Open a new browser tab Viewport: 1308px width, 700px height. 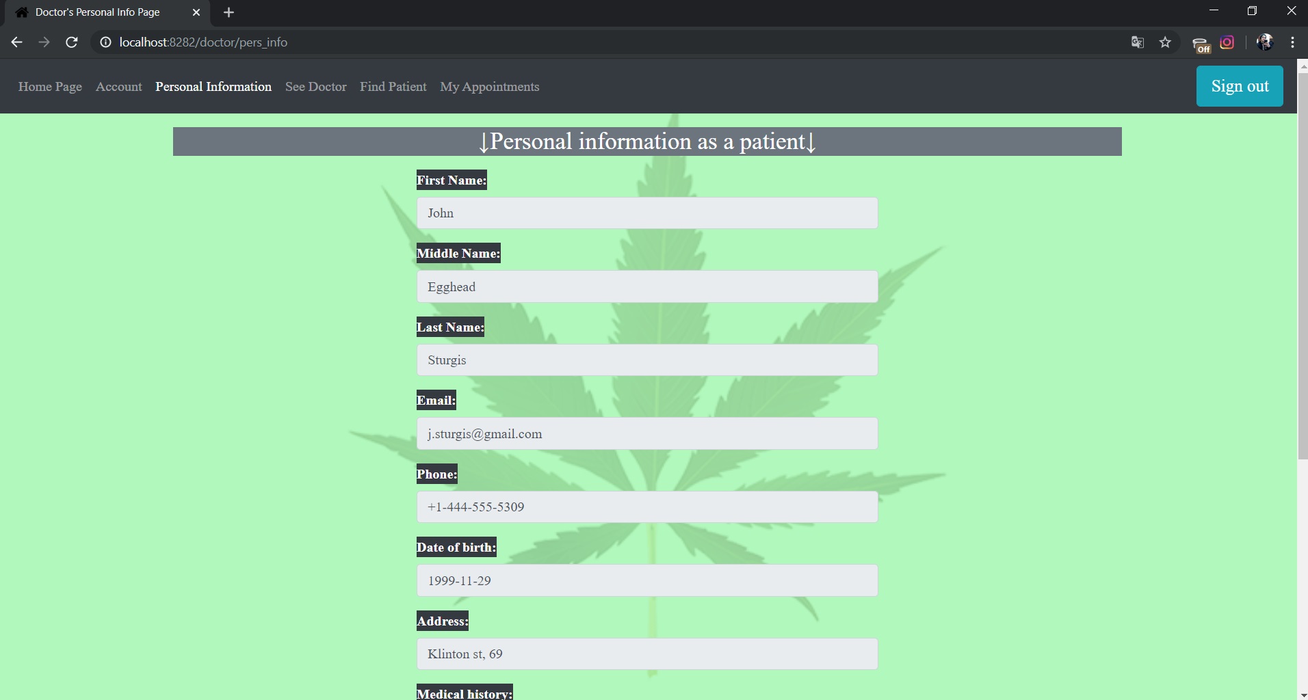228,12
